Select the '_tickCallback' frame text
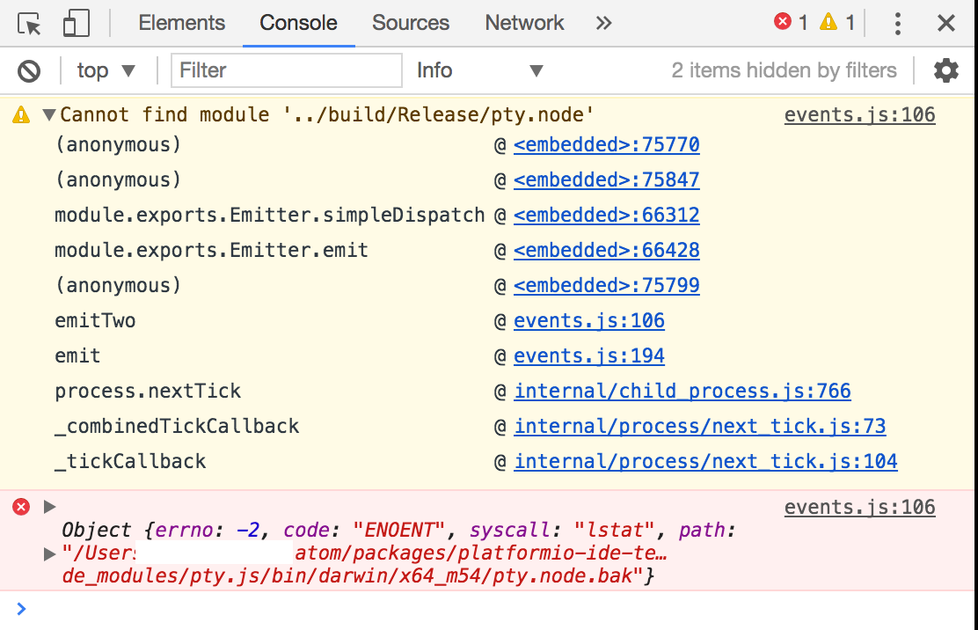The height and width of the screenshot is (630, 978). coord(130,462)
